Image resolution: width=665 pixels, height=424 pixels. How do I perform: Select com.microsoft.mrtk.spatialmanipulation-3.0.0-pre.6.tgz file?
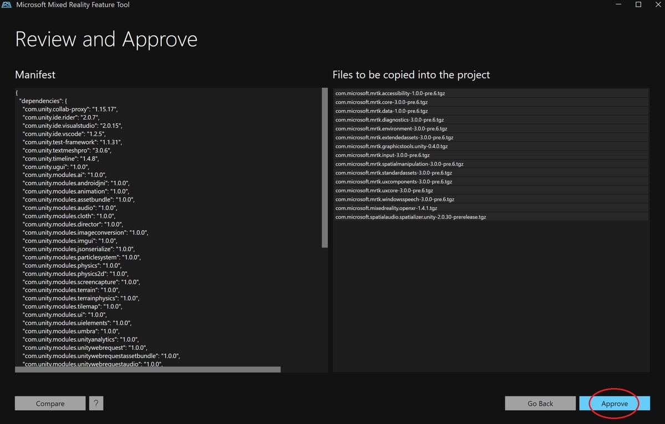(x=490, y=164)
